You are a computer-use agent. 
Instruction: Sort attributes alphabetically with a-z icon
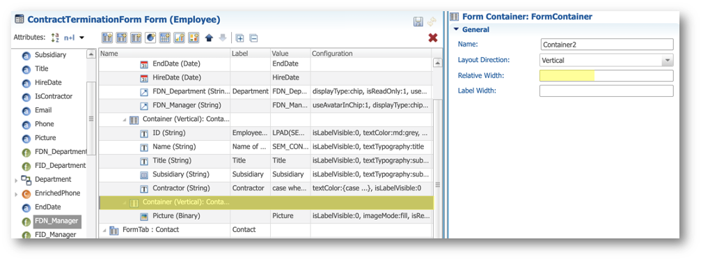coord(56,38)
